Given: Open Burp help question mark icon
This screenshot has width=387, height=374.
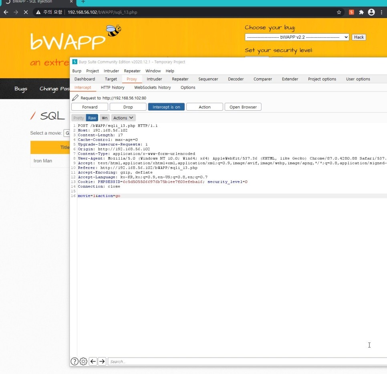Looking at the screenshot, I should [75, 362].
